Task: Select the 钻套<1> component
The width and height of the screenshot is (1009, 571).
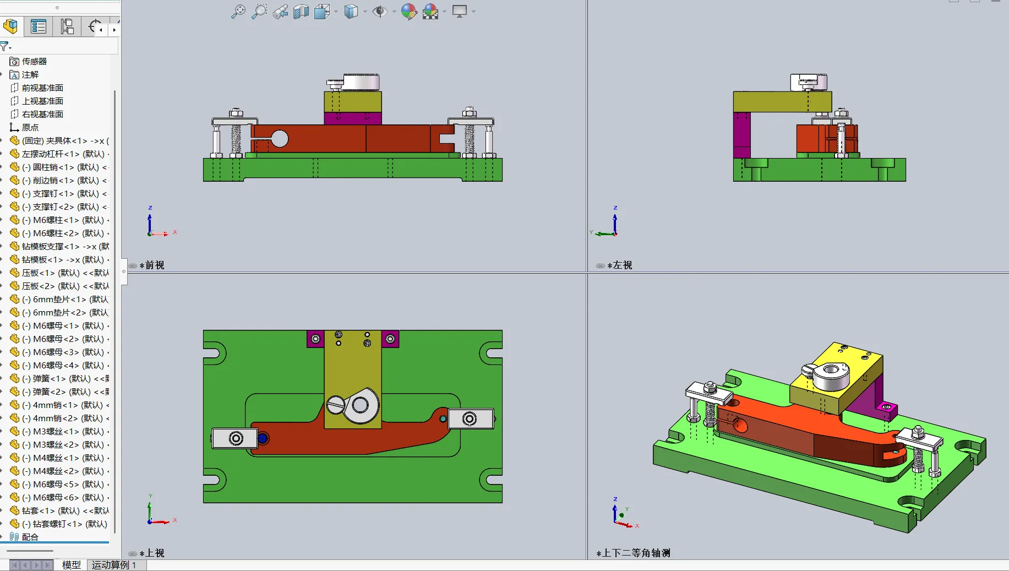Action: coord(59,510)
